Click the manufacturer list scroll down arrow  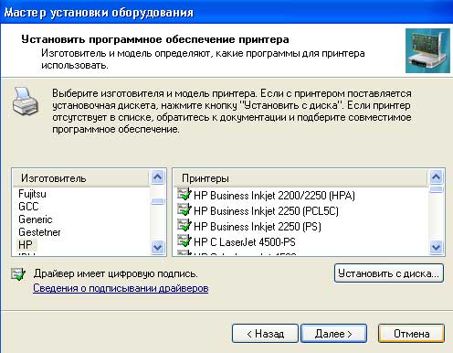tap(157, 247)
